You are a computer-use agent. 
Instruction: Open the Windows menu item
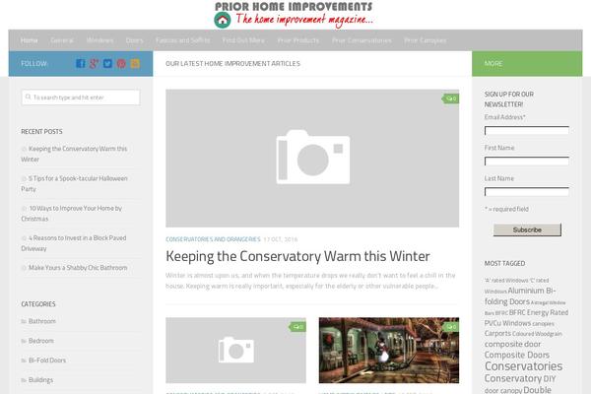click(99, 40)
